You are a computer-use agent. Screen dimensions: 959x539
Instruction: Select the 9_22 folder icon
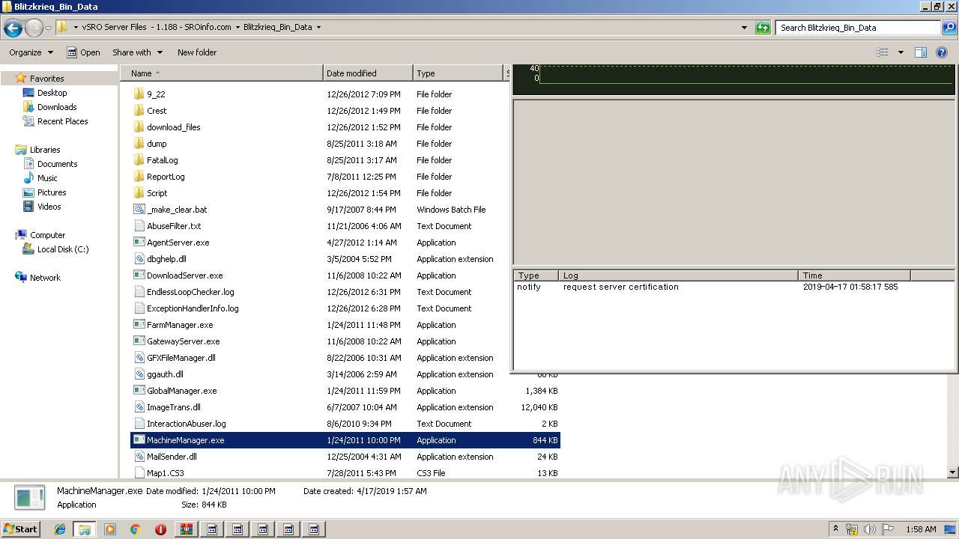(139, 94)
